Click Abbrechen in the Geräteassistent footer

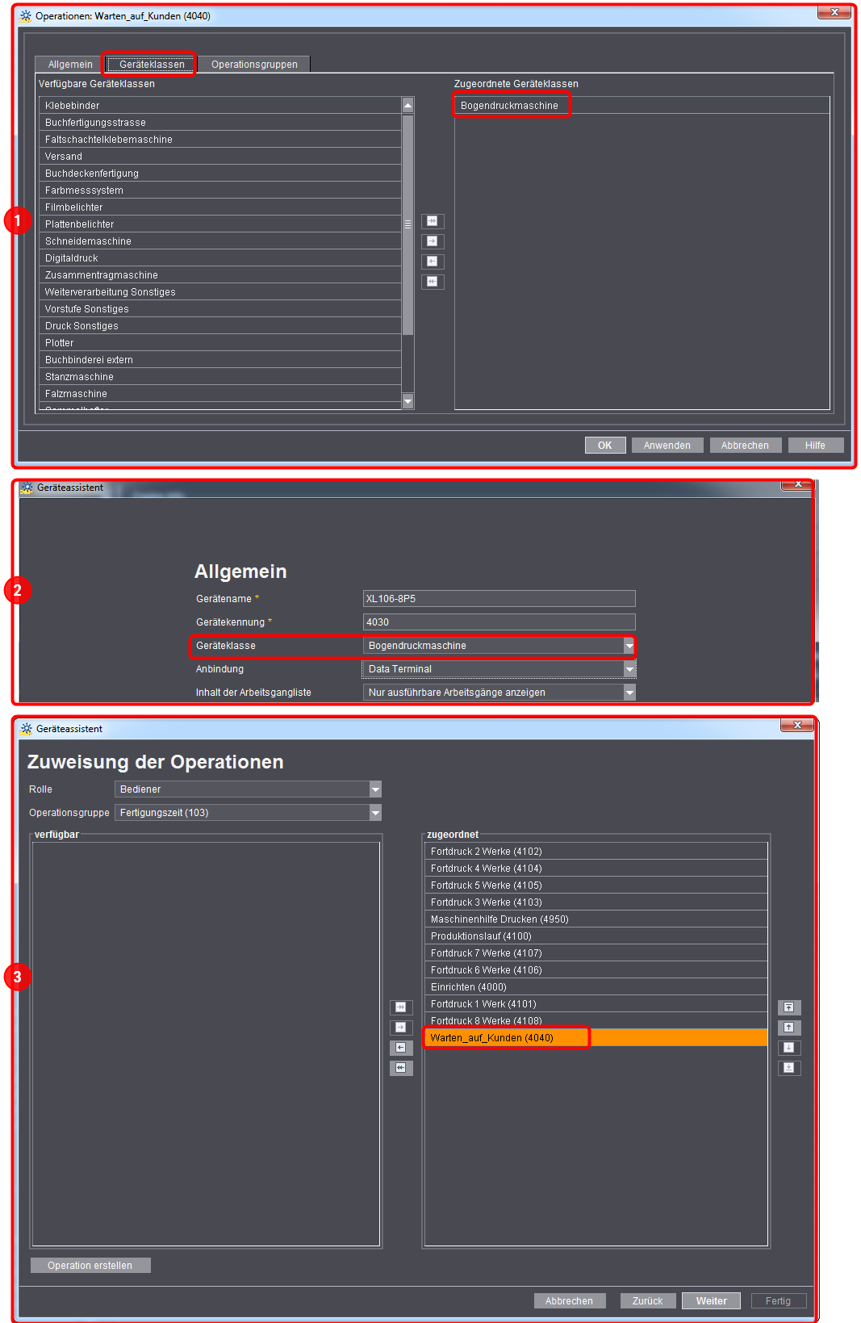[x=570, y=1301]
